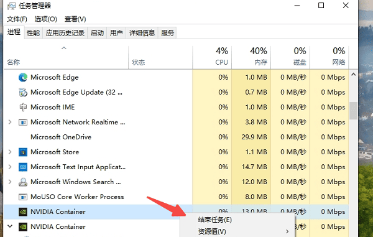Select the Microsoft Store process name
The width and height of the screenshot is (373, 237).
pyautogui.click(x=55, y=152)
